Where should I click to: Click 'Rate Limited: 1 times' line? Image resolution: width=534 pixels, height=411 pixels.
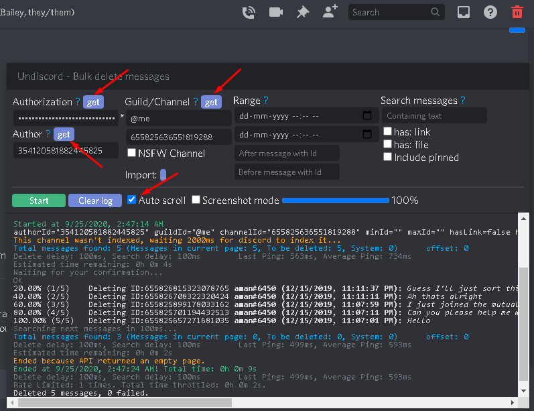tap(139, 385)
